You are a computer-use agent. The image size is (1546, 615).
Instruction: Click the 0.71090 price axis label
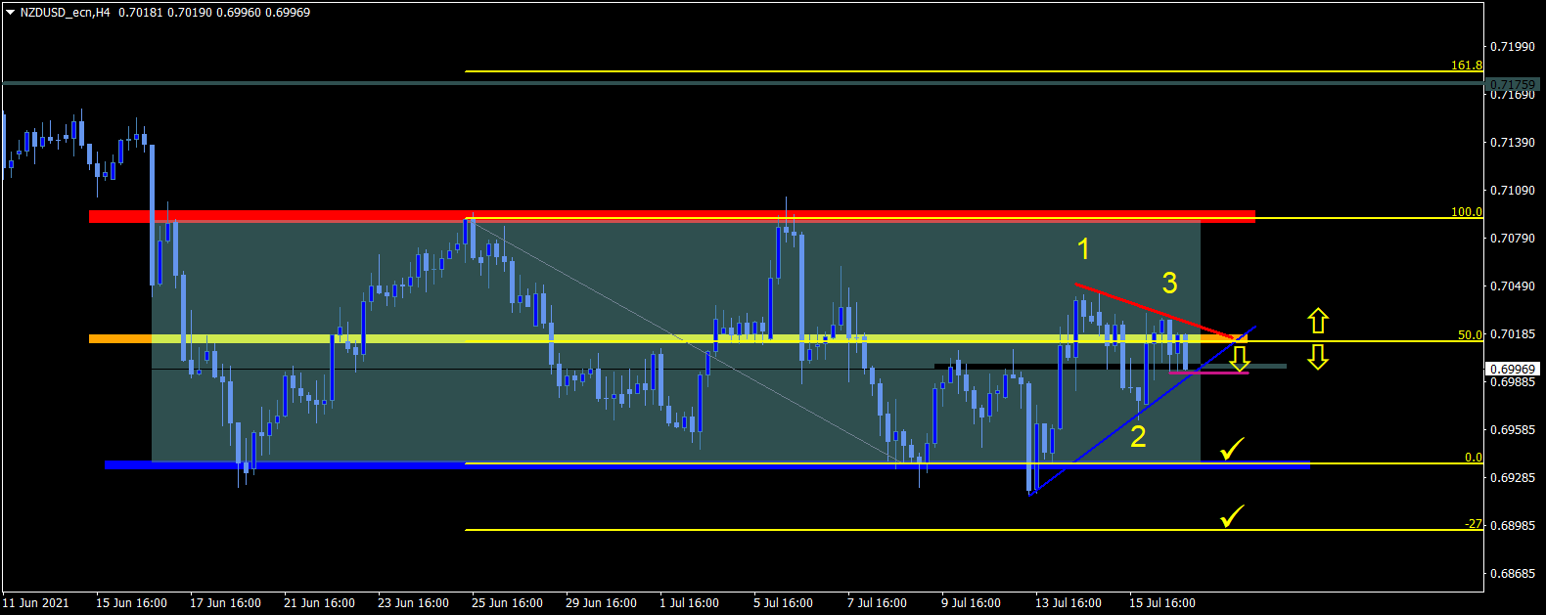pyautogui.click(x=1512, y=190)
